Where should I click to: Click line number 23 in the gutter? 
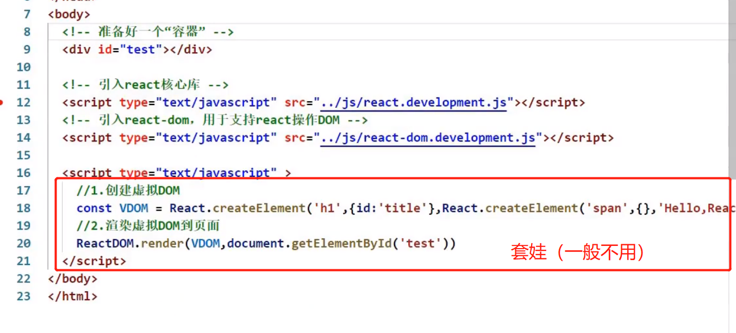[23, 297]
